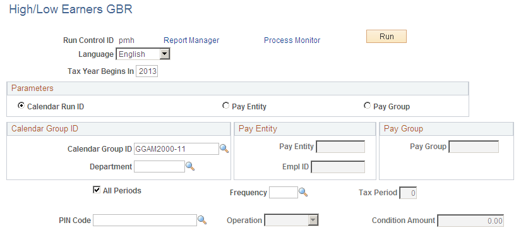
Task: Select Calendar Run ID radio button
Action: [x=21, y=106]
